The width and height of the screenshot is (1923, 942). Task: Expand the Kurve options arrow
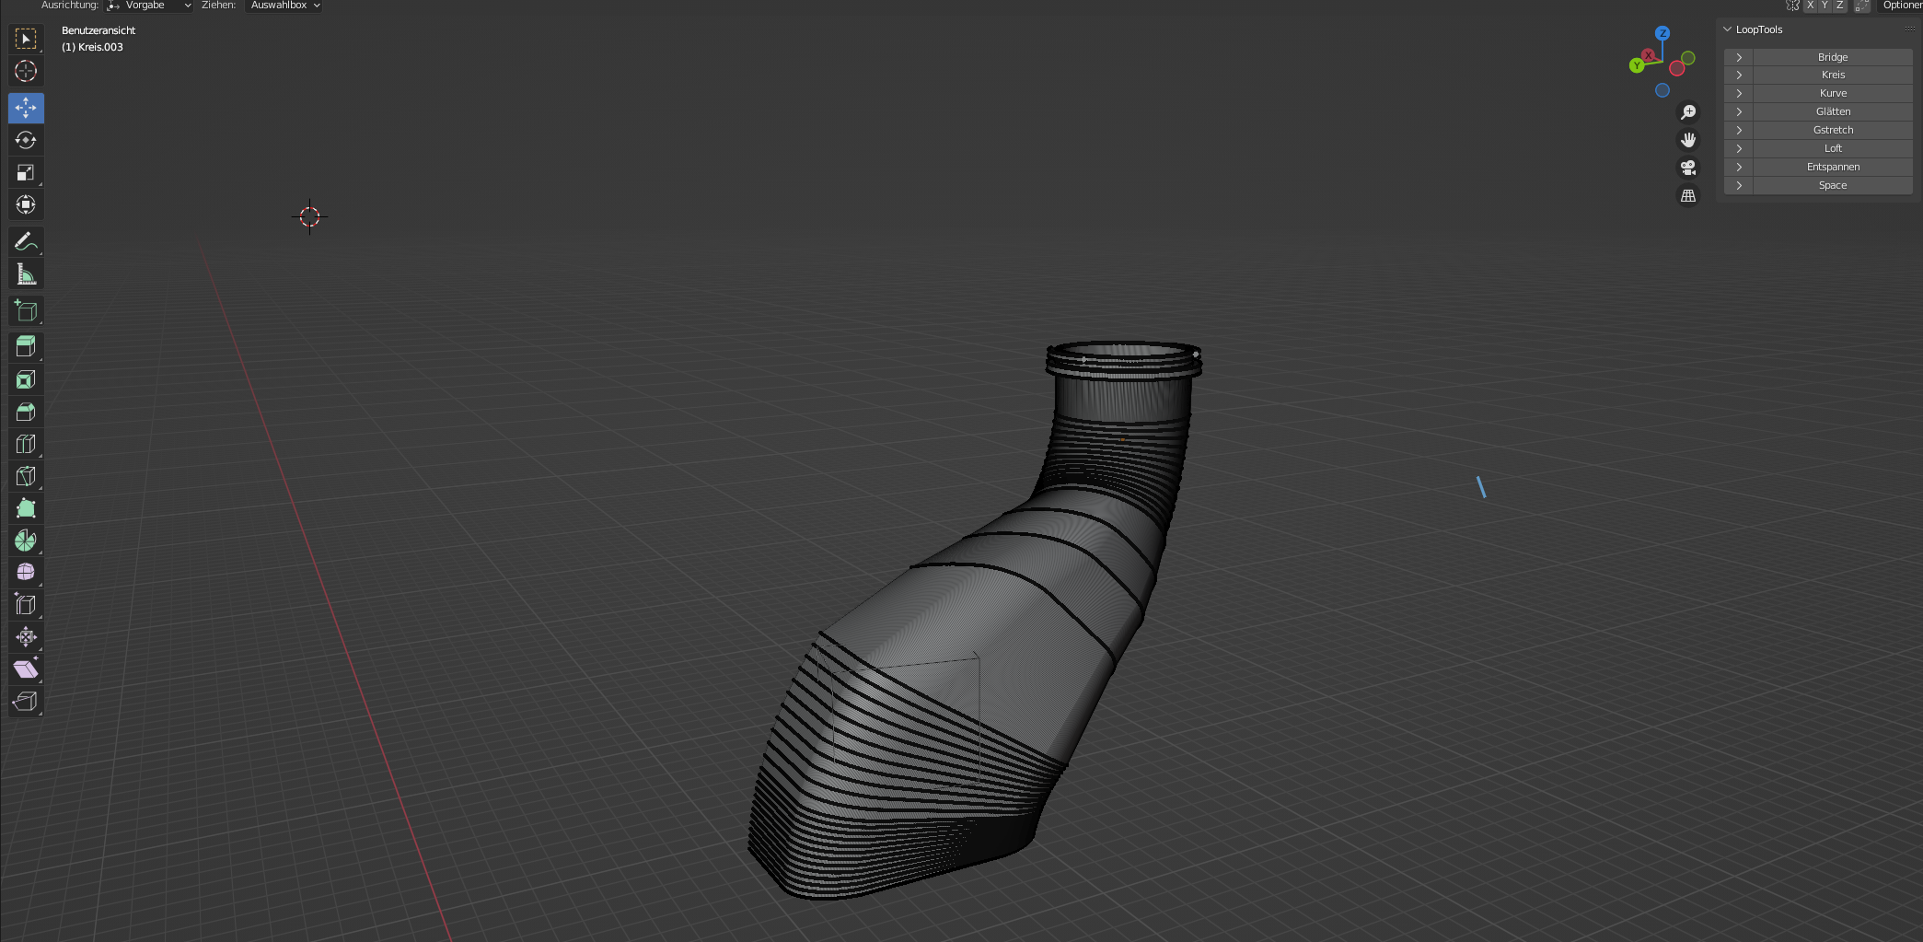click(x=1739, y=94)
